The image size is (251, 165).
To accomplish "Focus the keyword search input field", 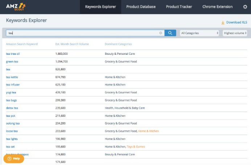I will tap(85, 33).
